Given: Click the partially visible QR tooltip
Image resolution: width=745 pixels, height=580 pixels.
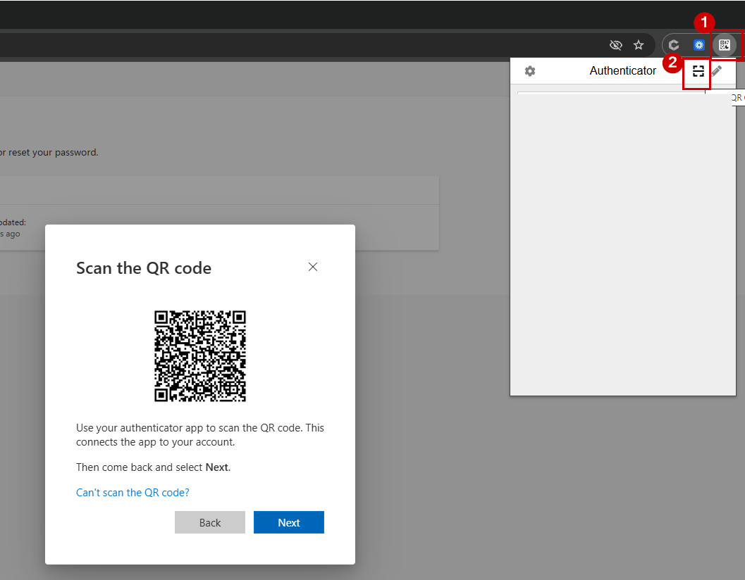Looking at the screenshot, I should (x=738, y=98).
